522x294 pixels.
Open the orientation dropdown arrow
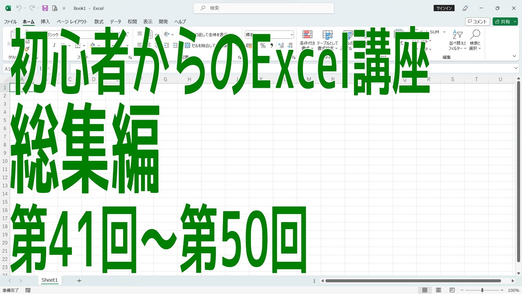click(x=173, y=35)
